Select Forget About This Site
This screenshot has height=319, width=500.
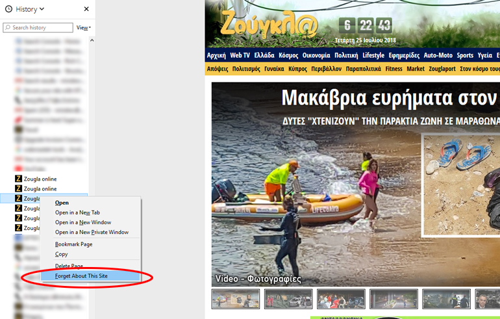point(91,276)
